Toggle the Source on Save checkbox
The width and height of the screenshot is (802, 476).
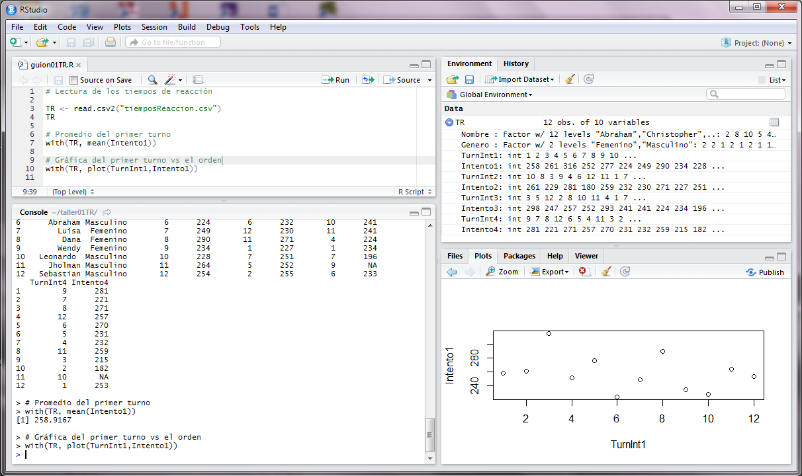[73, 80]
